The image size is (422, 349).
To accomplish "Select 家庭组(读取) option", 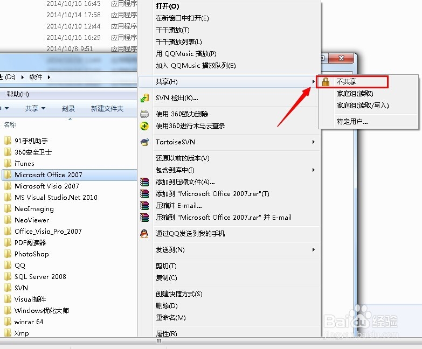I will (355, 94).
